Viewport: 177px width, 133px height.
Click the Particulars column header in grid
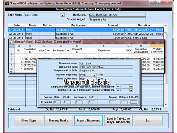click(x=78, y=25)
